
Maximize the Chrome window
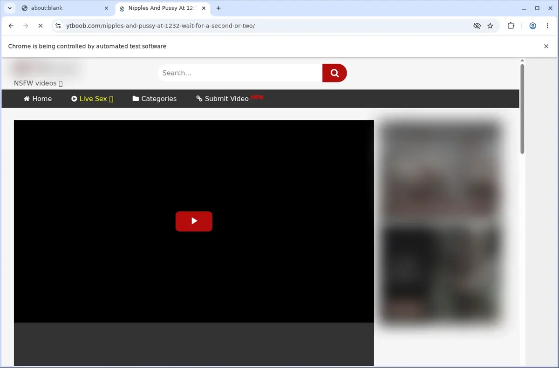pos(537,8)
